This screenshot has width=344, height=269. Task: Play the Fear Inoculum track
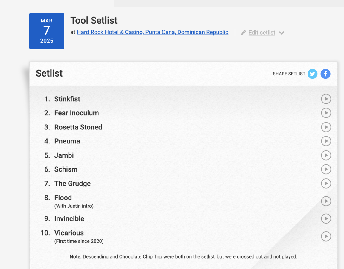point(326,113)
